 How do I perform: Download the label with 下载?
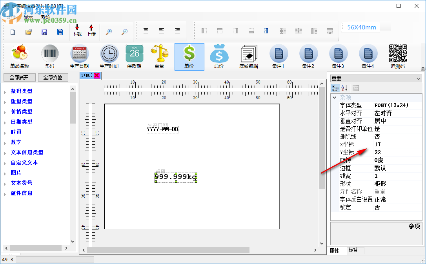point(77,31)
